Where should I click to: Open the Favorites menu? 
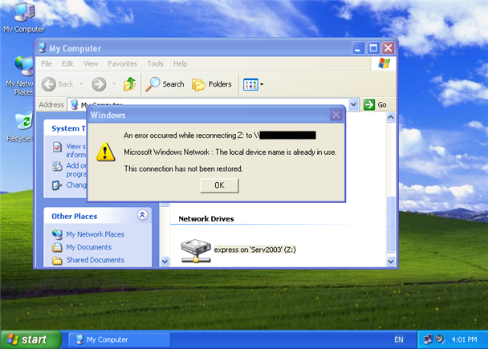(x=122, y=63)
